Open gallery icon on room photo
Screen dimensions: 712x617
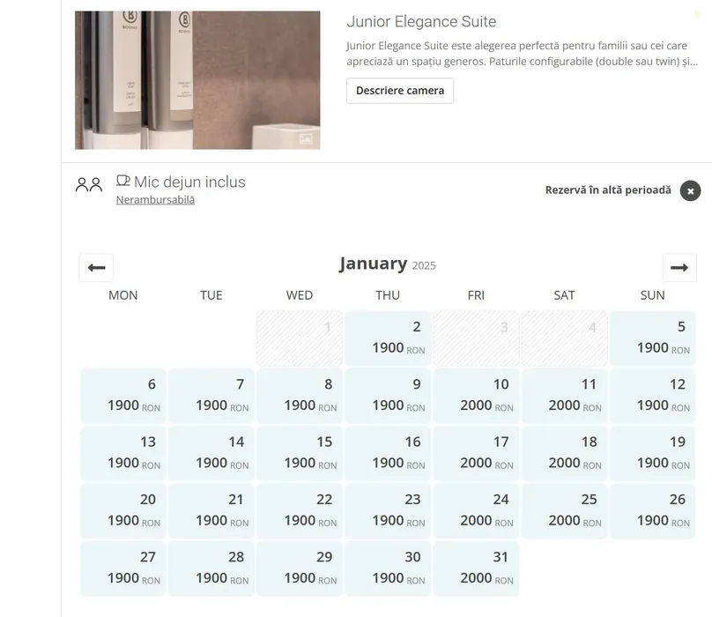click(306, 138)
